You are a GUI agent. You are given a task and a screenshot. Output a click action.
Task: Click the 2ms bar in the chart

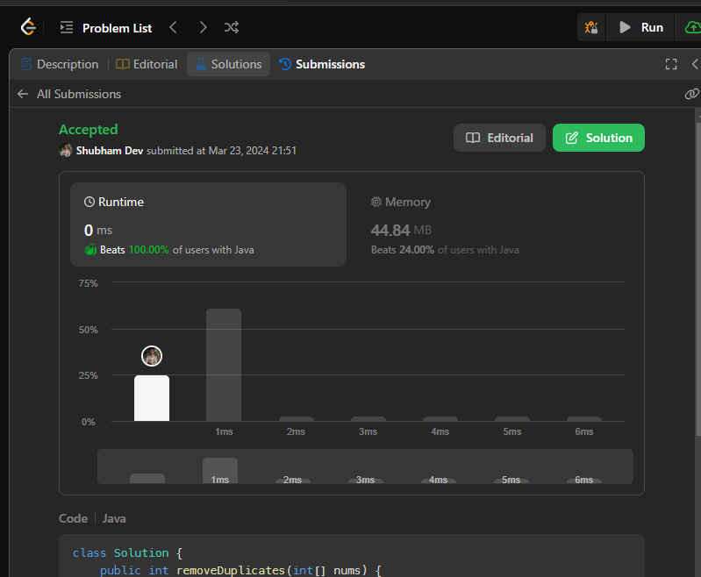[x=296, y=419]
